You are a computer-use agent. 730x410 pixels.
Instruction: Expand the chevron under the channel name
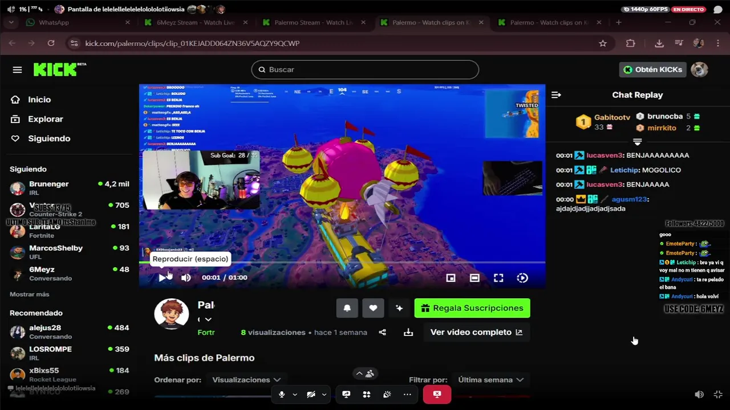pyautogui.click(x=208, y=319)
